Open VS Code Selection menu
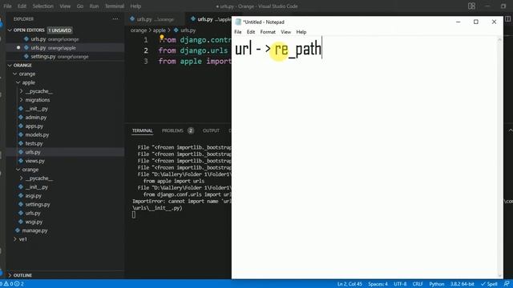 (42, 6)
